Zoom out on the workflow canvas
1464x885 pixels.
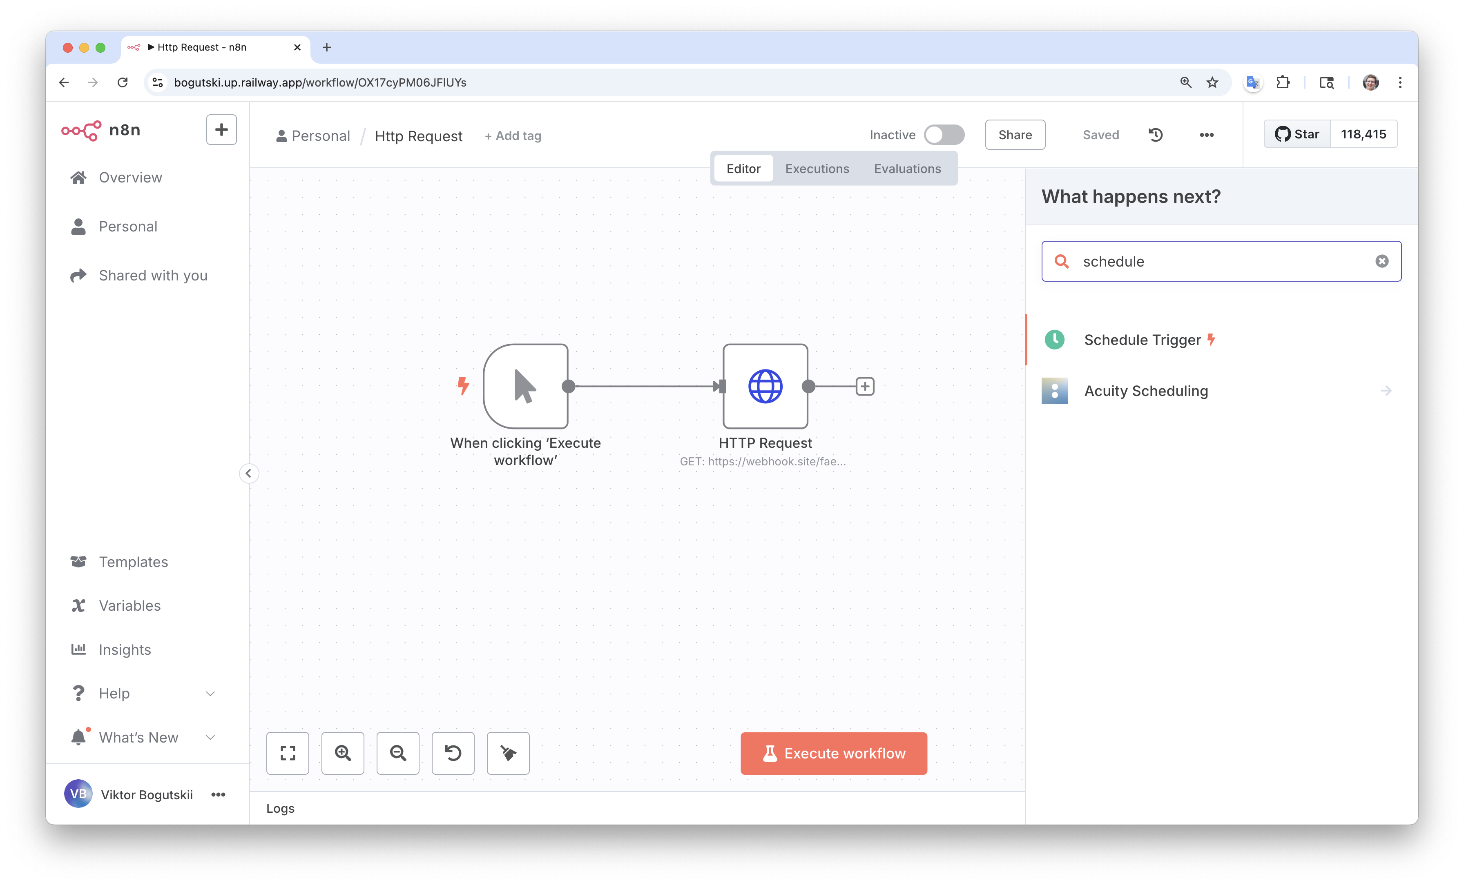tap(397, 753)
